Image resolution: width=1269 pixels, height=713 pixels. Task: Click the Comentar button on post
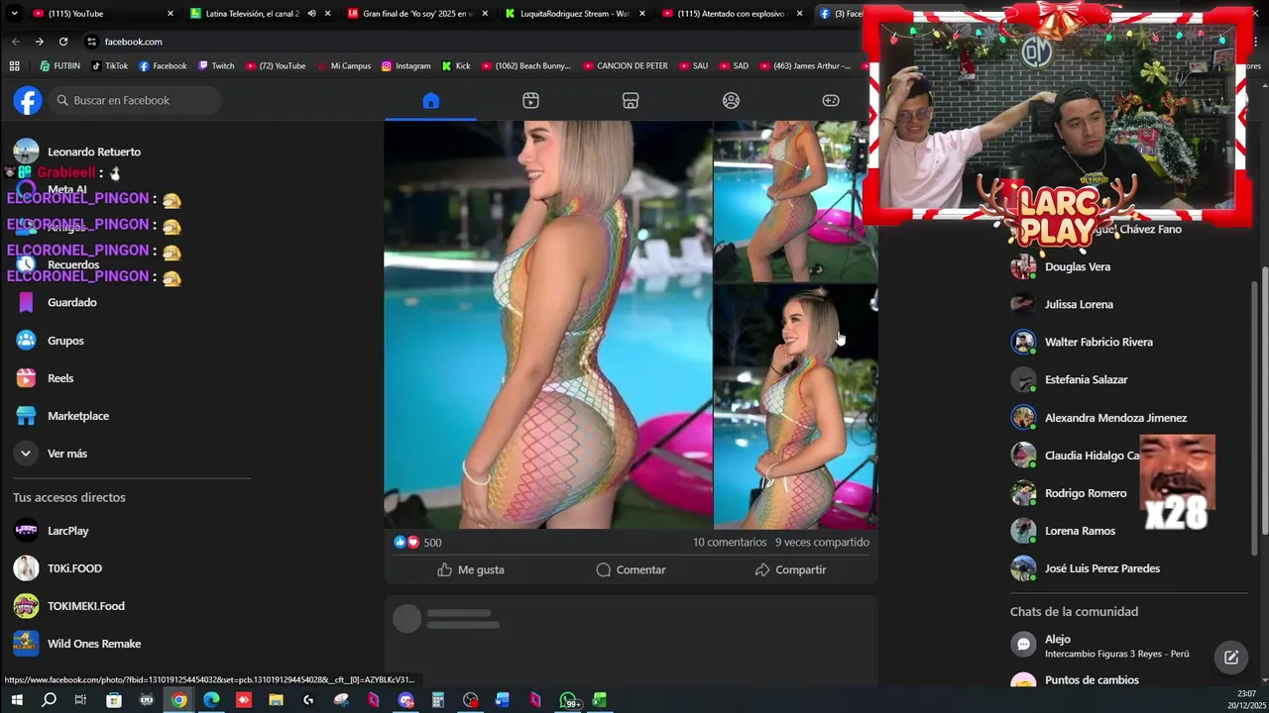pyautogui.click(x=631, y=569)
